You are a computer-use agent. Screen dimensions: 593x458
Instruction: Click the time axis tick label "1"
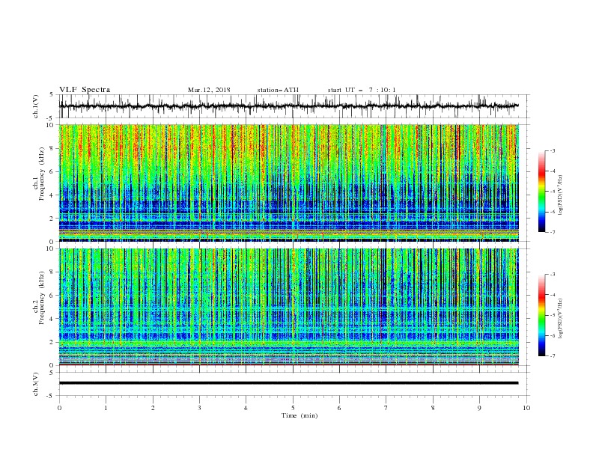[106, 408]
